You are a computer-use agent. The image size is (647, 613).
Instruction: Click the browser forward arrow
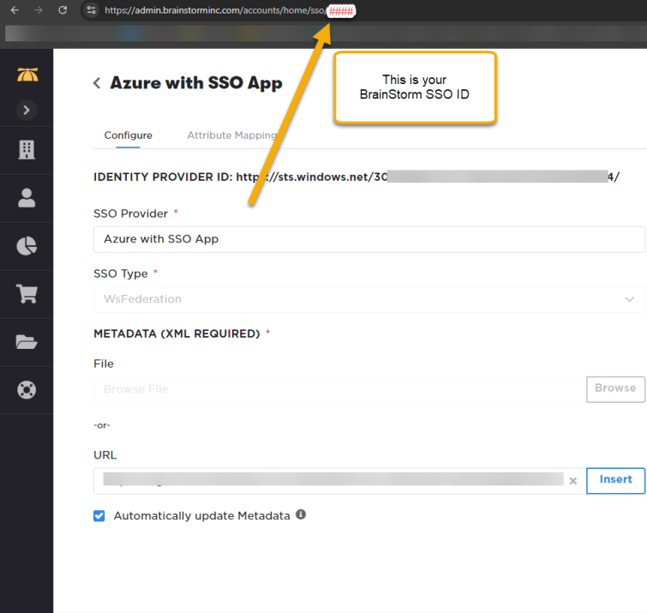point(39,10)
